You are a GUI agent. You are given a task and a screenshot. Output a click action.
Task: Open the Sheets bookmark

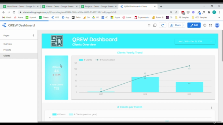44,17
